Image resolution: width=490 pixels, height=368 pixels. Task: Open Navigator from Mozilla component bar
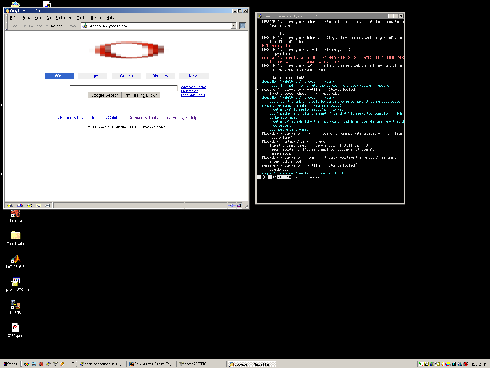pos(10,205)
